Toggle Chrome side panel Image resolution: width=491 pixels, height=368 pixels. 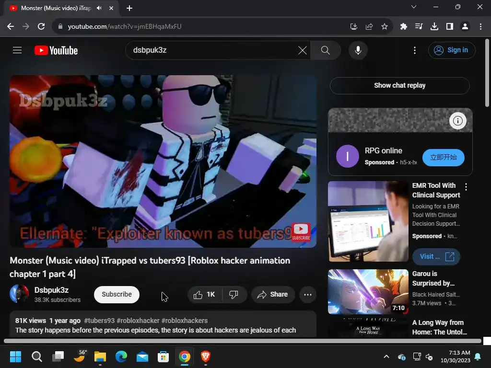(x=450, y=27)
